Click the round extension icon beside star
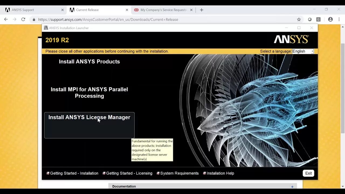 tap(310, 19)
